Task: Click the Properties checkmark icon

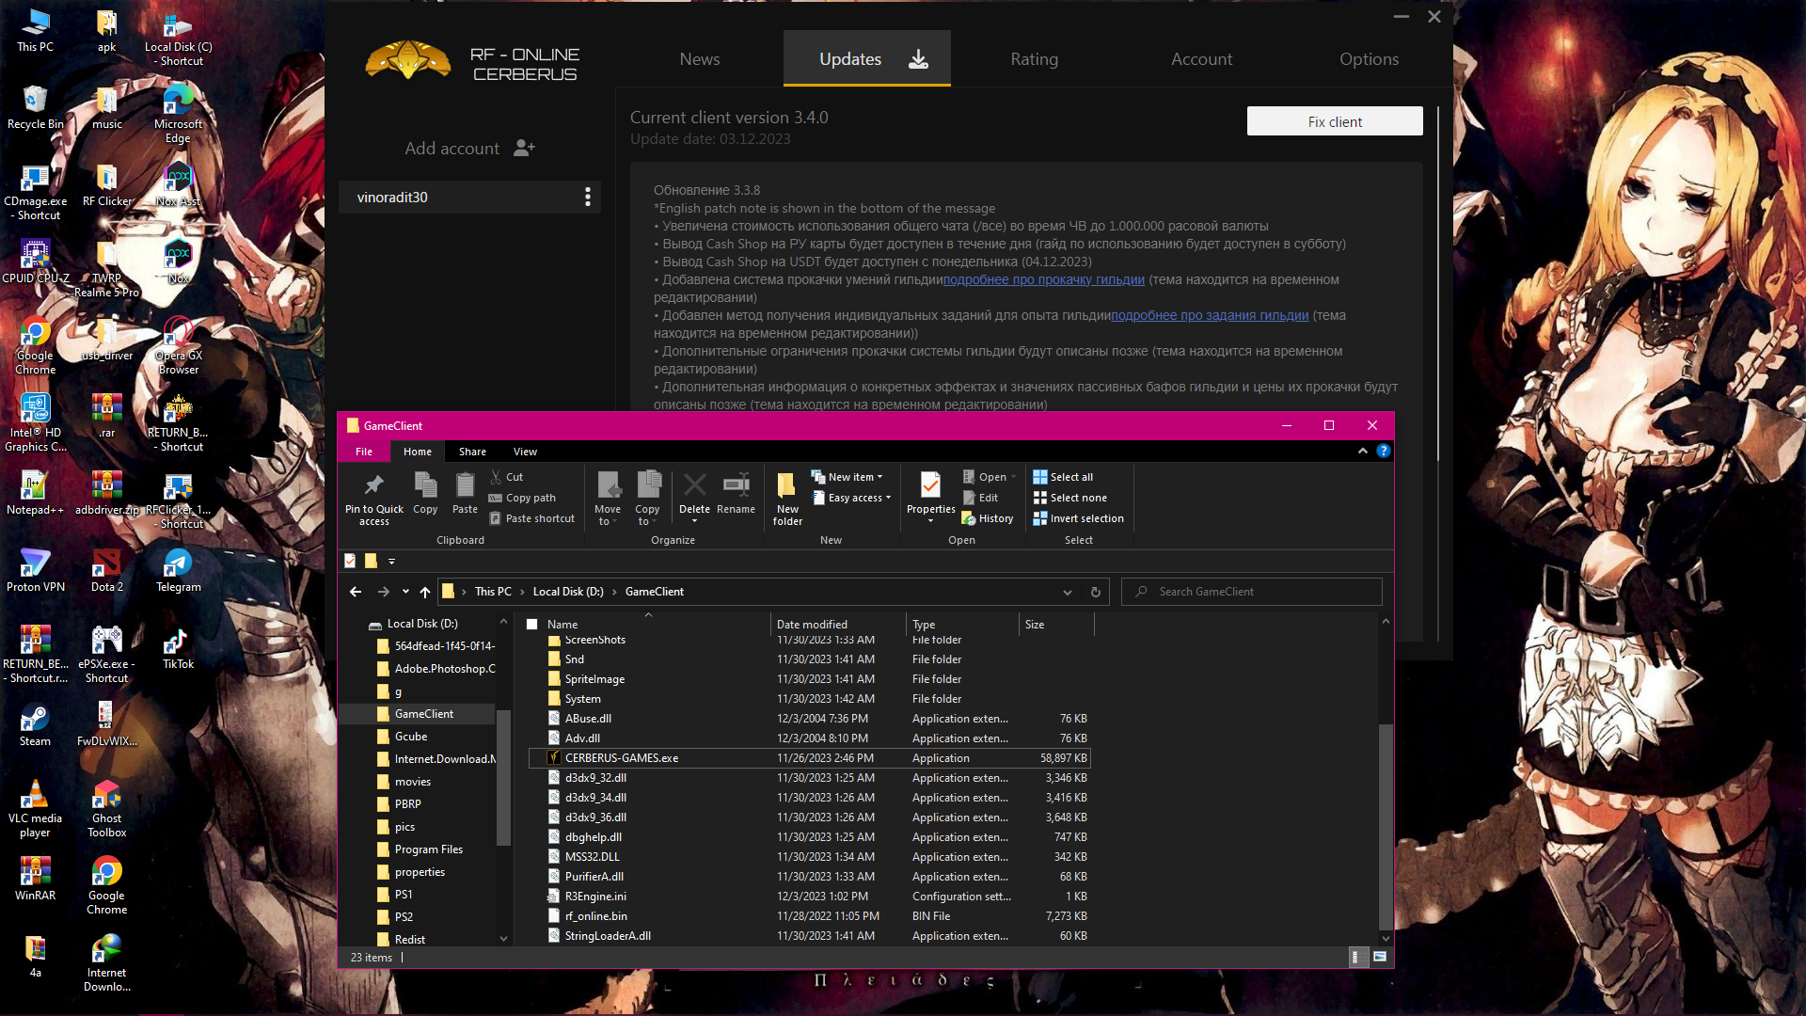Action: tap(930, 485)
